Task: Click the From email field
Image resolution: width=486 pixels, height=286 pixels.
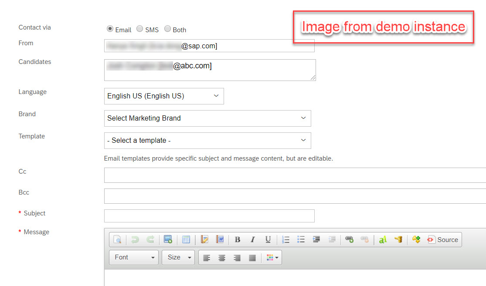Action: [x=209, y=46]
